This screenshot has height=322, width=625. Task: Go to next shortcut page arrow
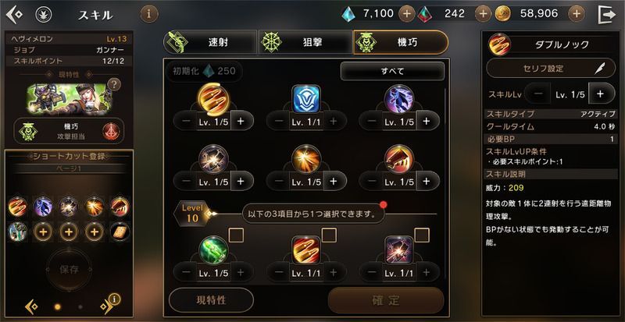point(107,306)
